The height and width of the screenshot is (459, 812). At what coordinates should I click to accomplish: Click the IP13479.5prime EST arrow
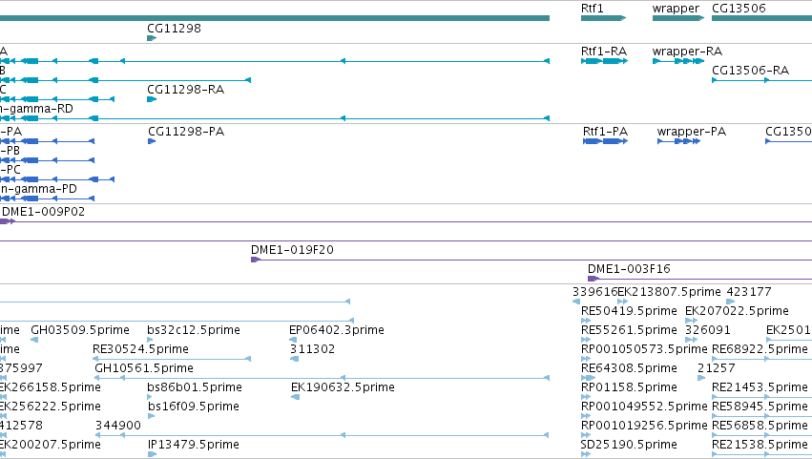(153, 454)
